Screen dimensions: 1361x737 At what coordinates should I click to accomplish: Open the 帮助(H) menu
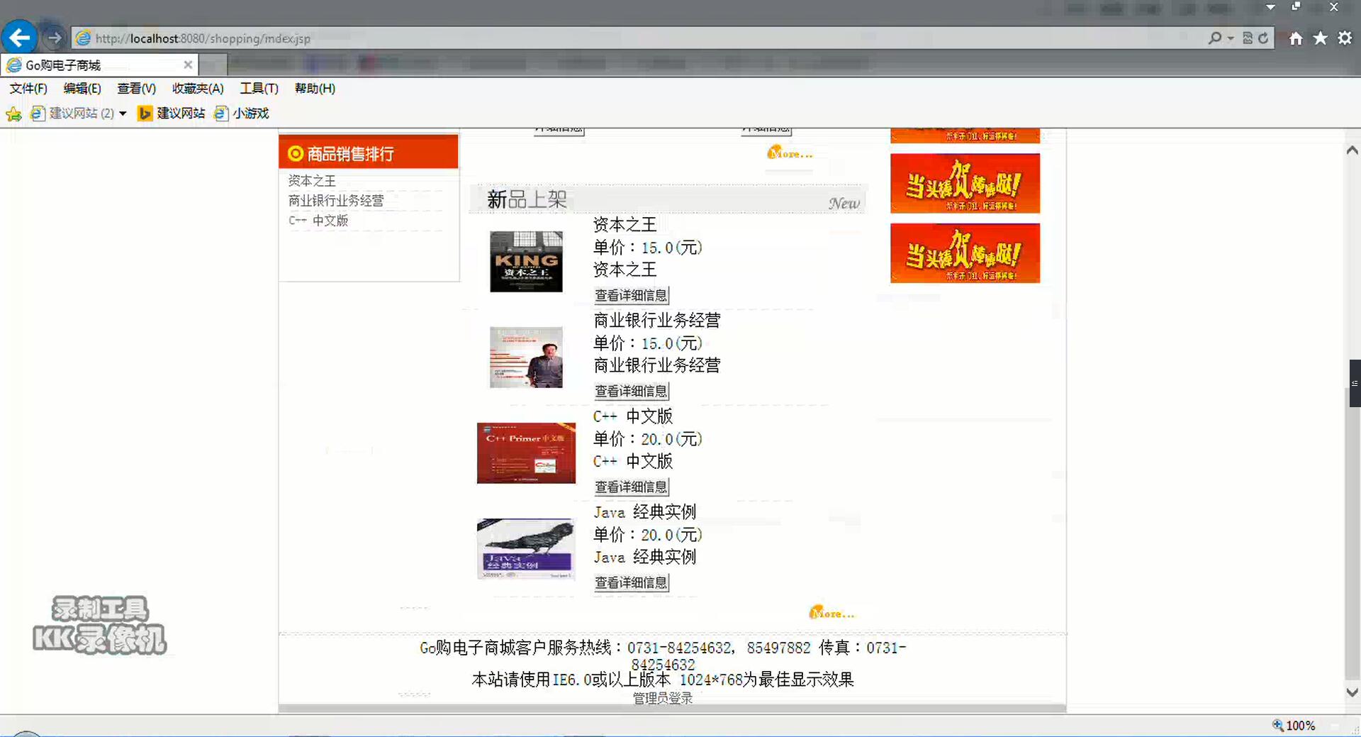tap(315, 89)
